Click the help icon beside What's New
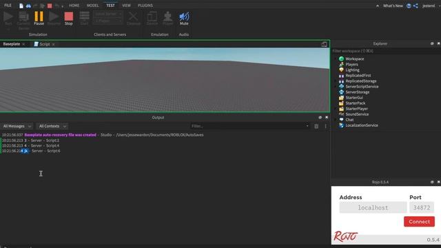 409,6
